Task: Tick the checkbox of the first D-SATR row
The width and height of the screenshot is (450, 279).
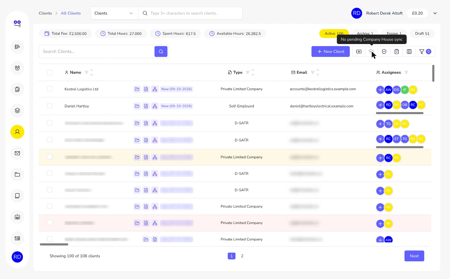Action: pos(50,123)
